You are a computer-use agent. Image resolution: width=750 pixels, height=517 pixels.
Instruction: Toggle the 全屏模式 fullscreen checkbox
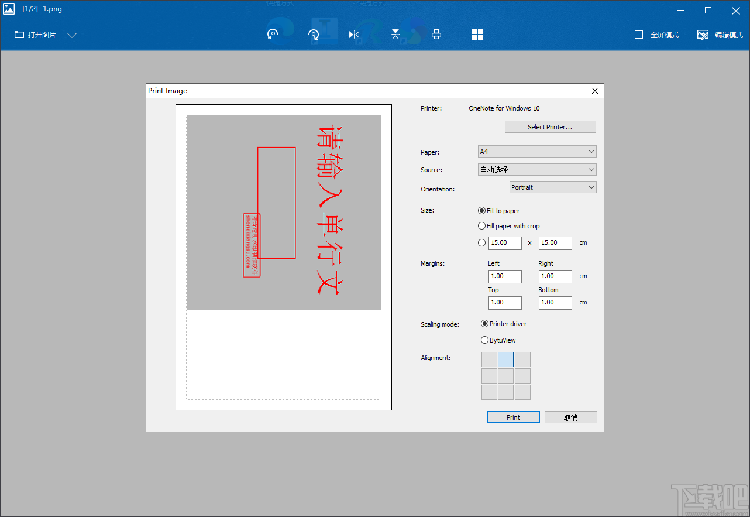(x=639, y=35)
